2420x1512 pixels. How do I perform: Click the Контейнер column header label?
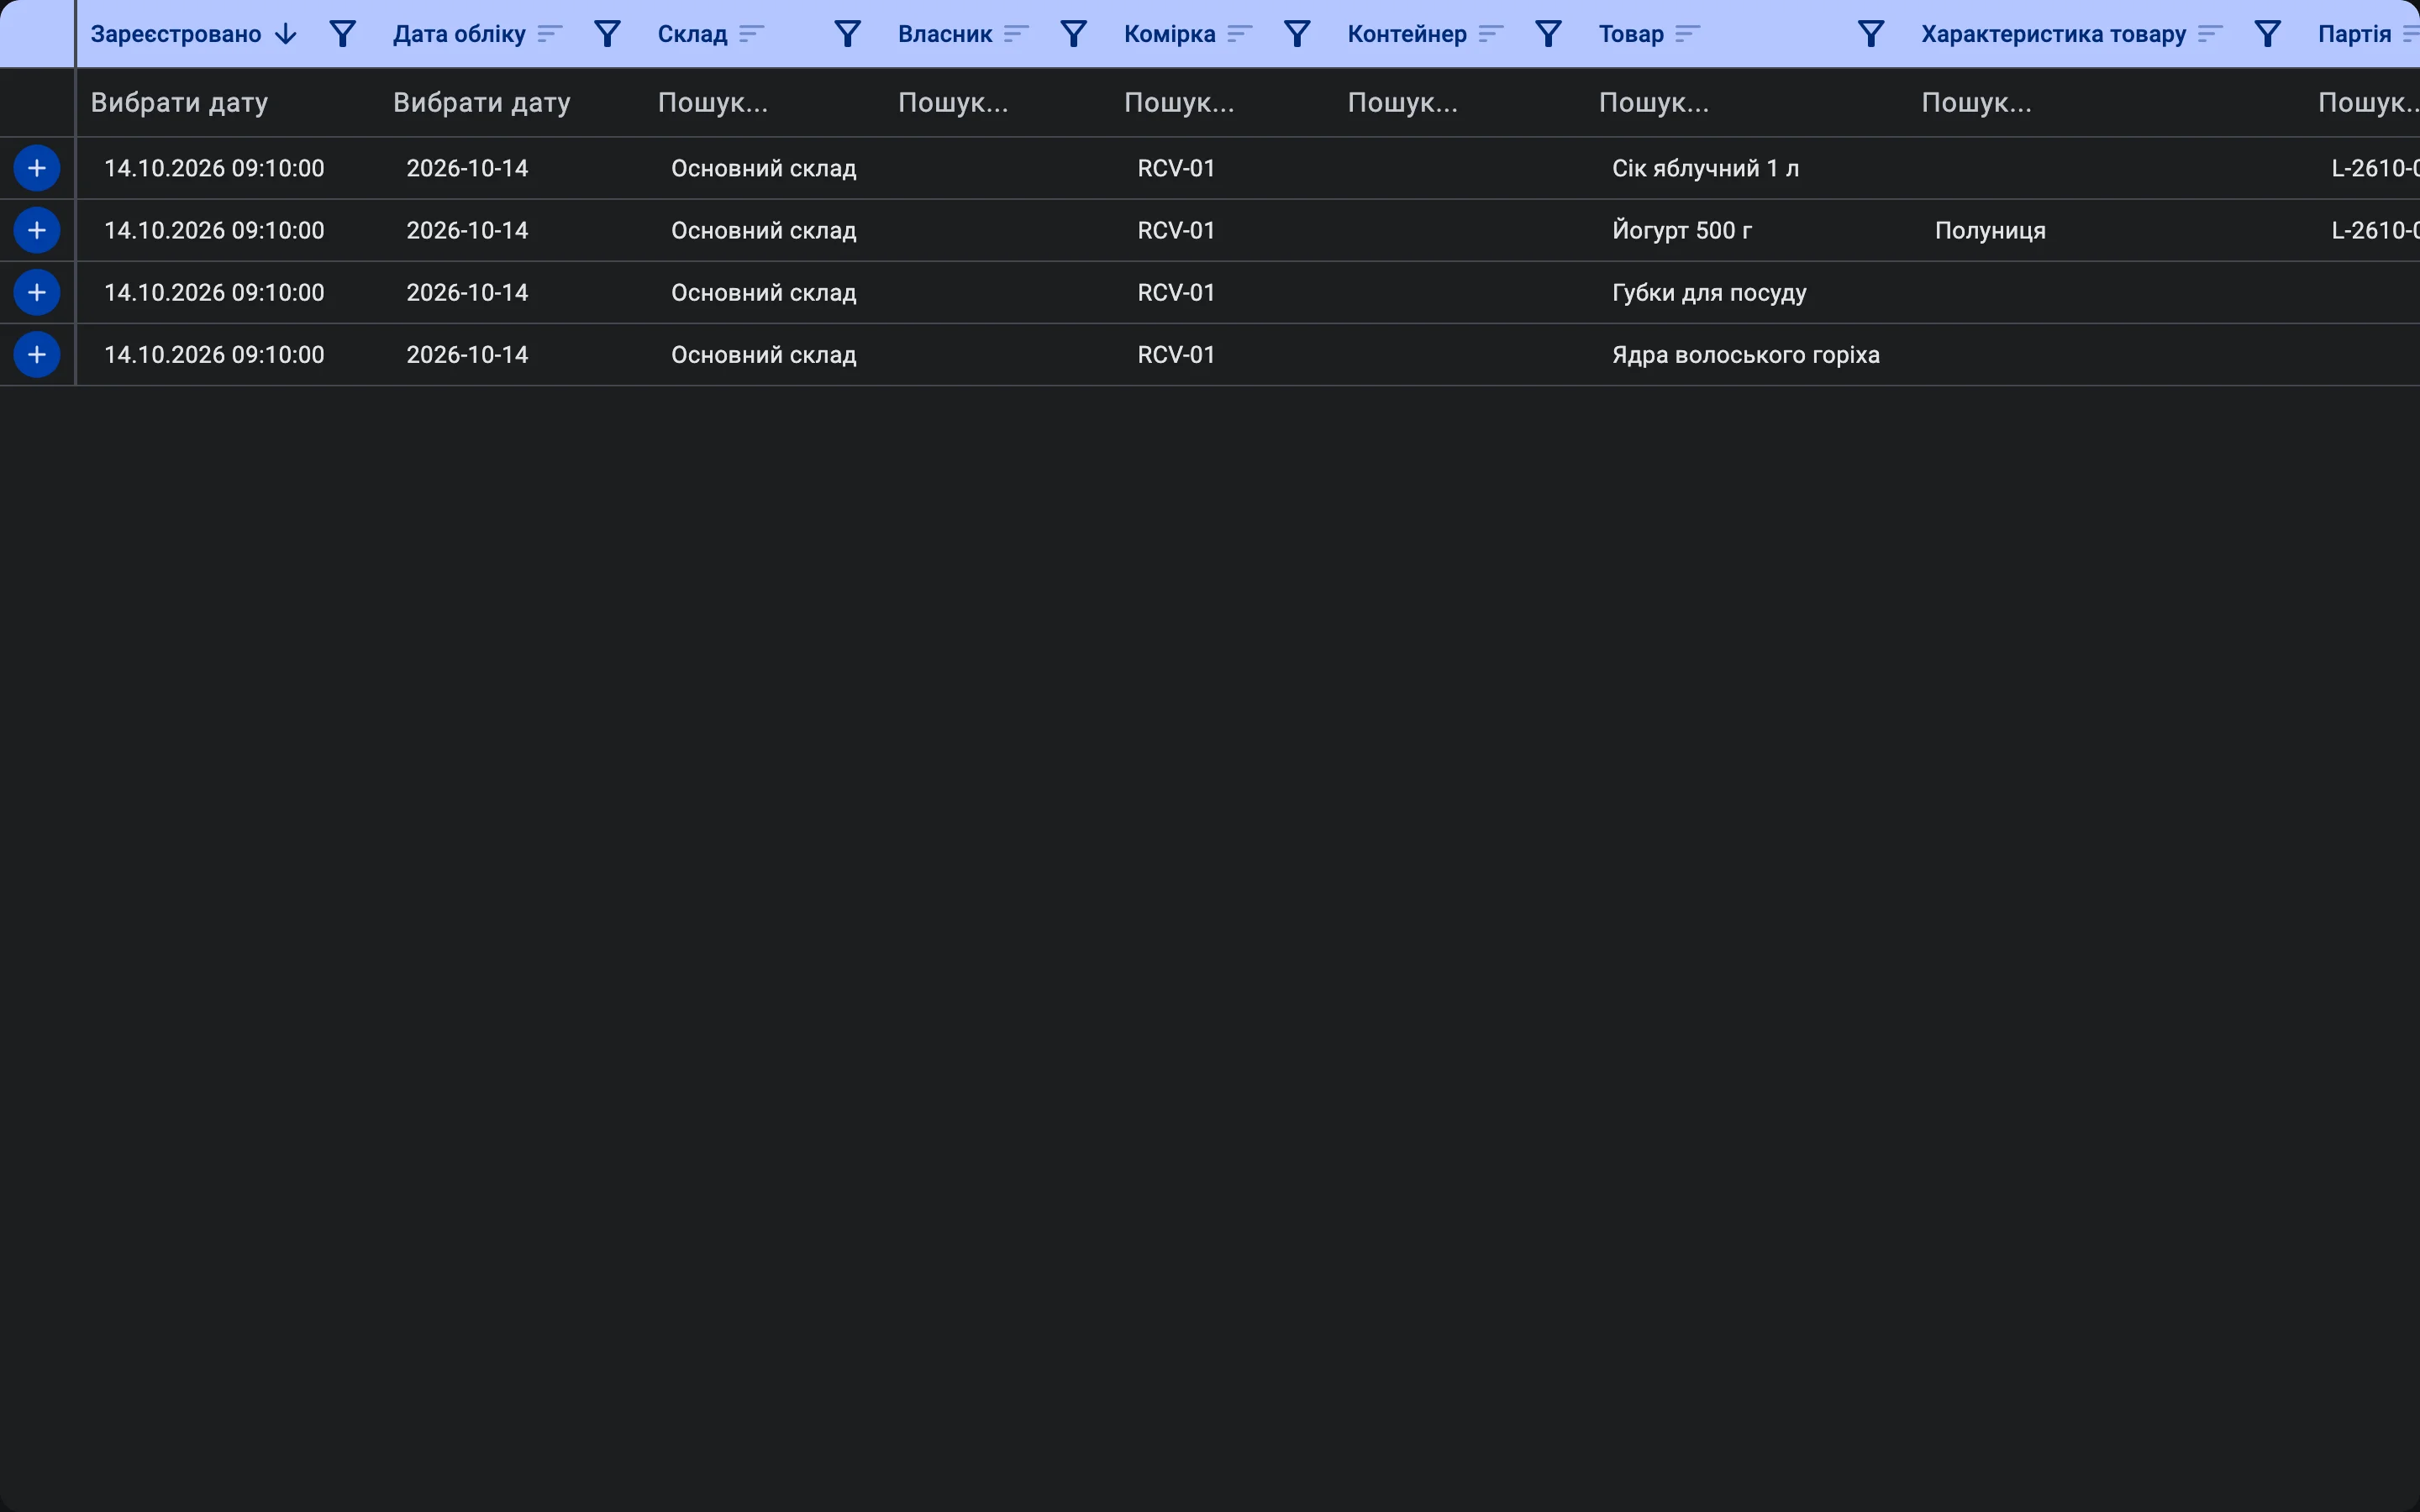(1407, 34)
